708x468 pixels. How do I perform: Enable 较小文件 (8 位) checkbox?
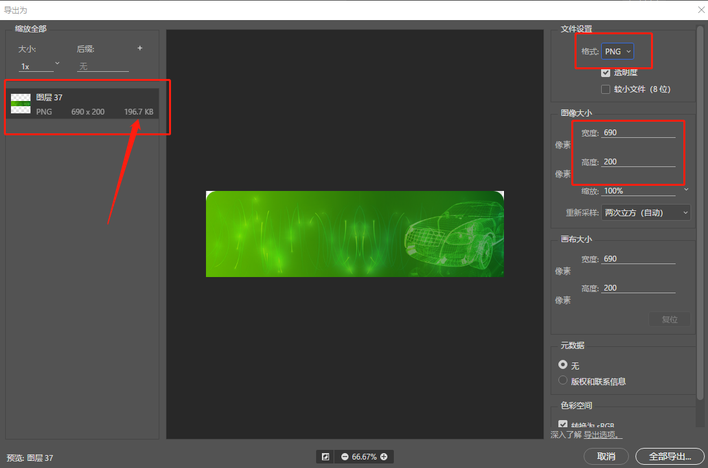click(606, 89)
